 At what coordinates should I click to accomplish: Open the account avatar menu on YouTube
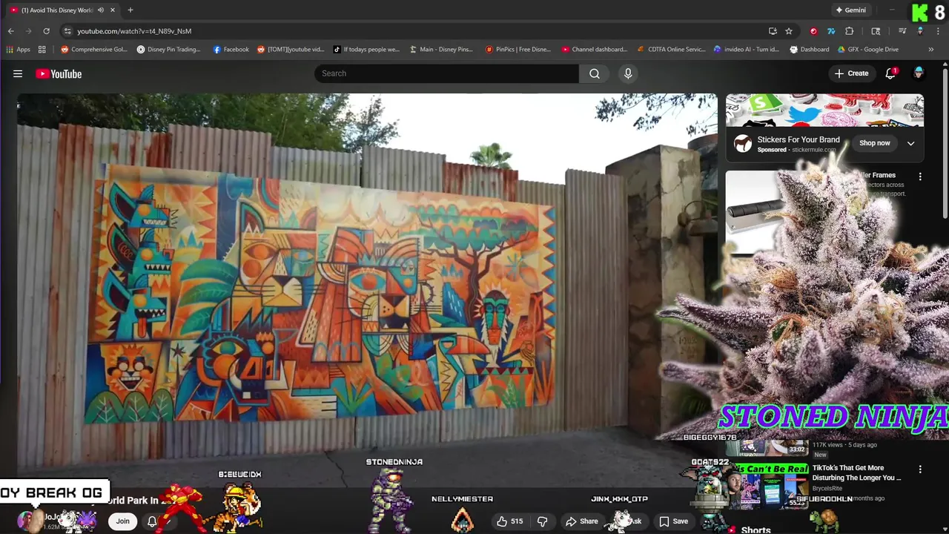(x=919, y=73)
